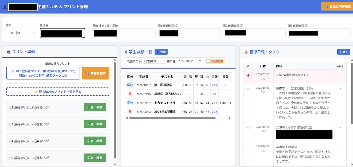
Task: Click the ＋書く button for daily reports
Action: [x=344, y=52]
